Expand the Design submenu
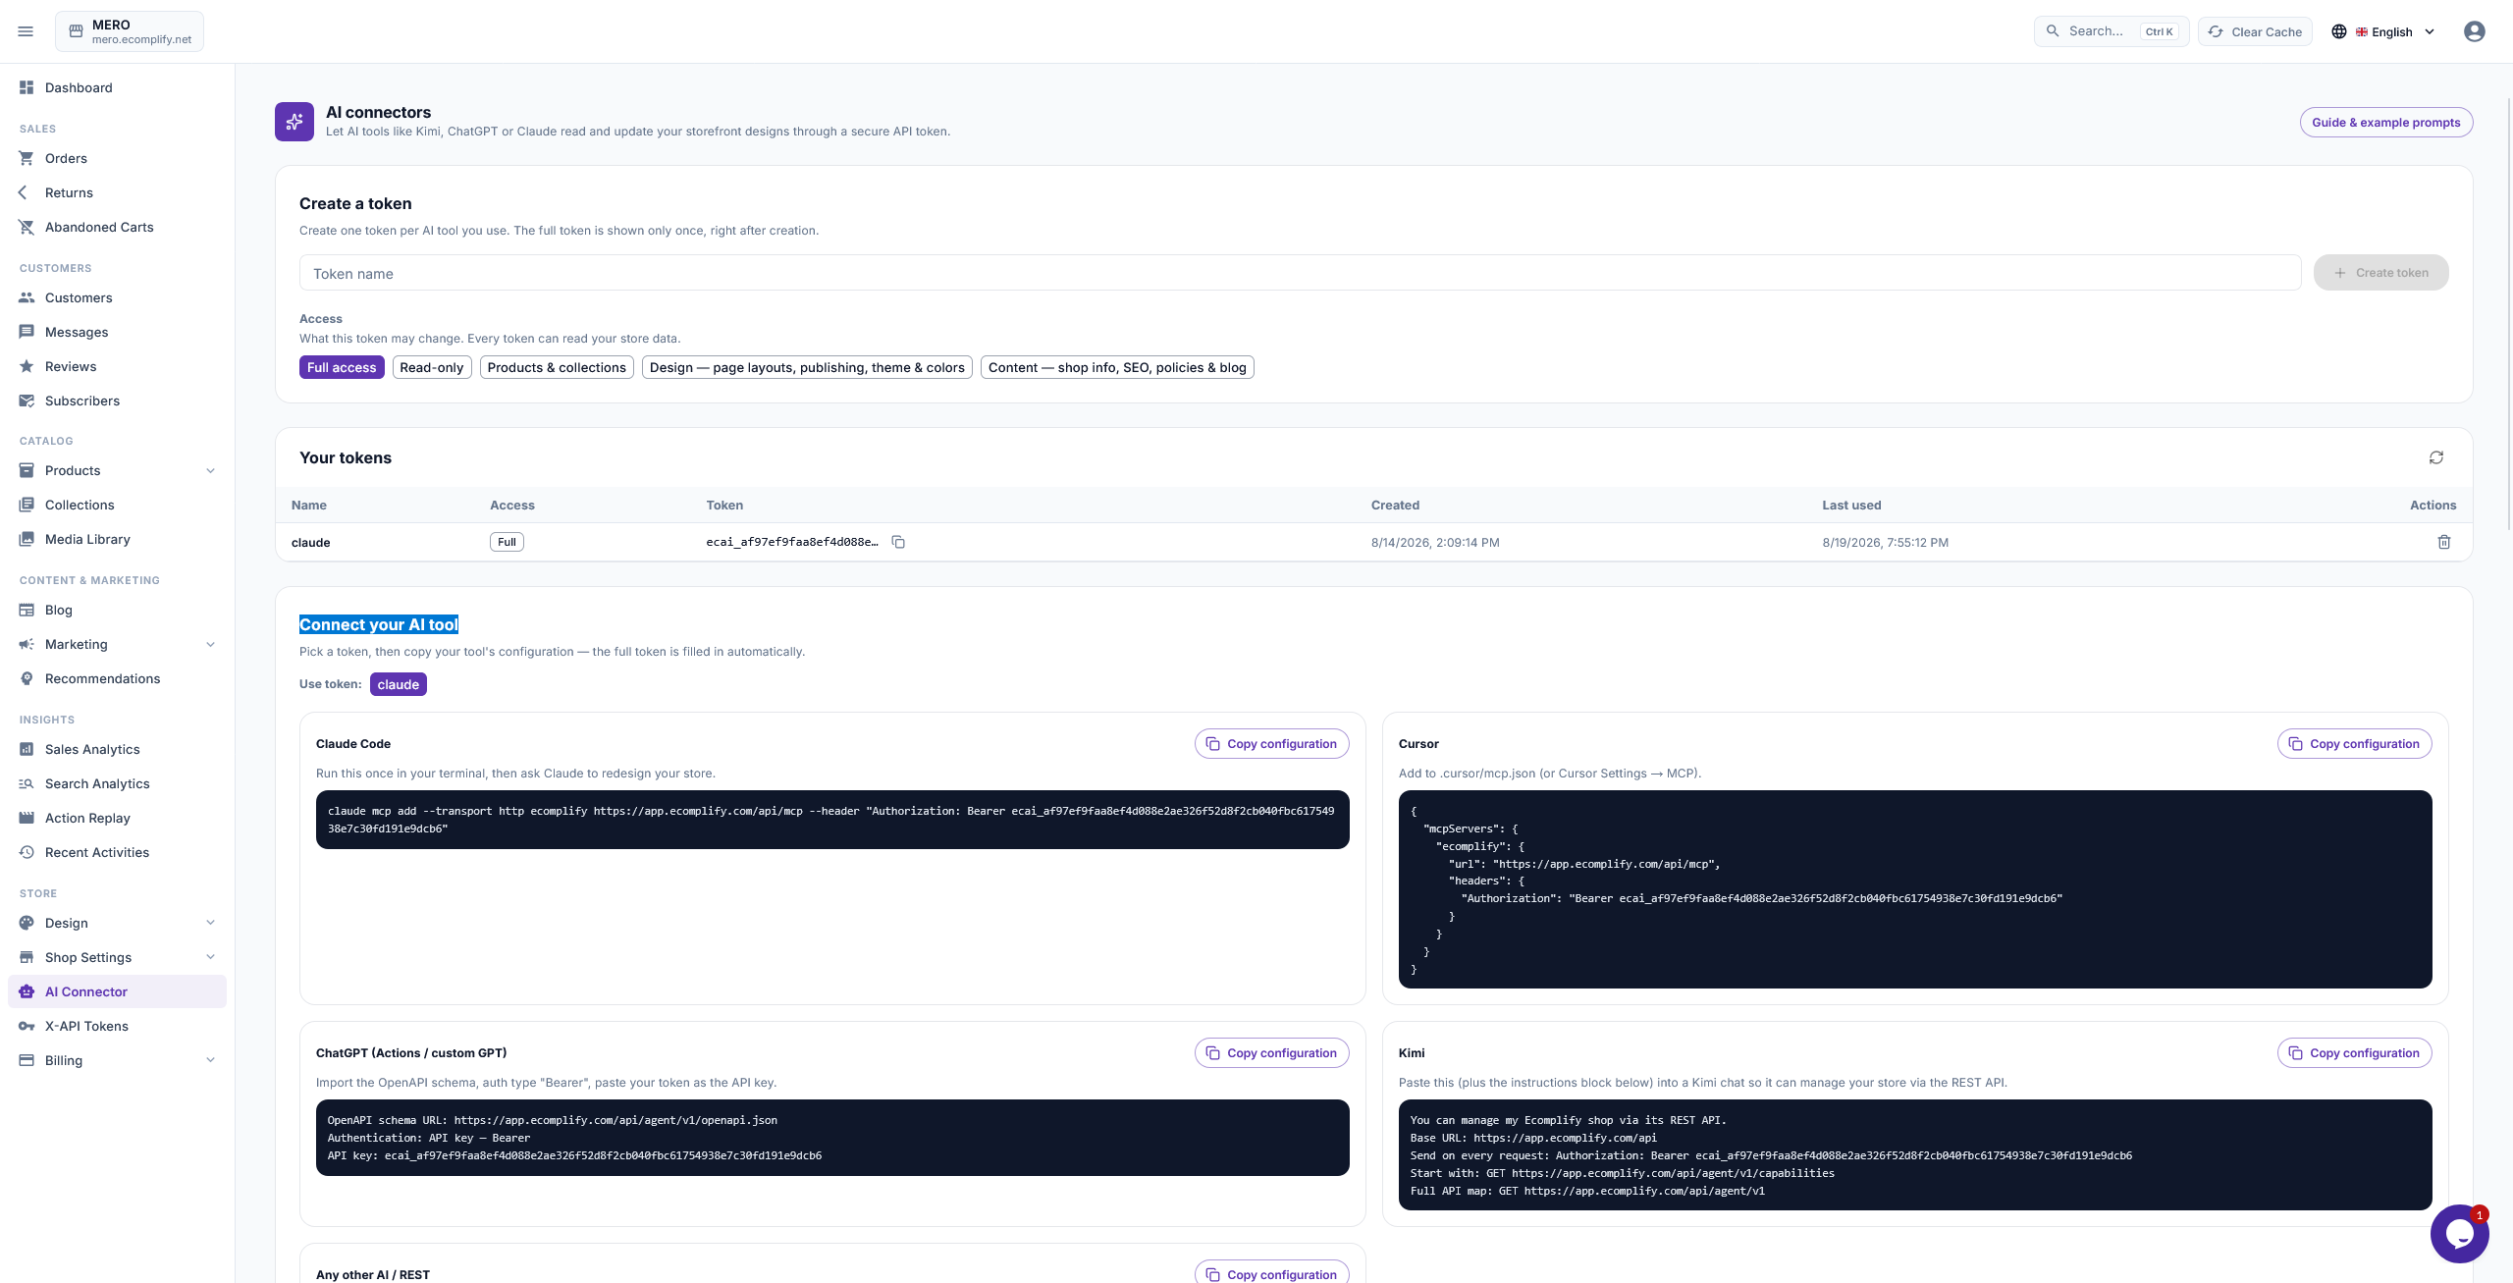 [210, 923]
